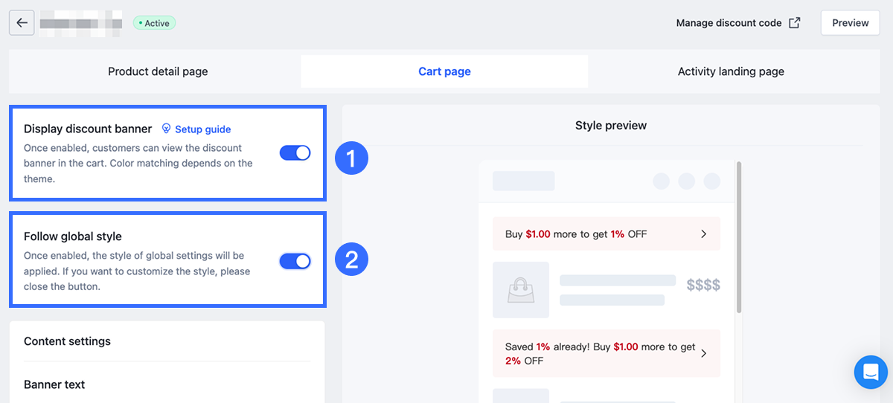Viewport: 893px width, 403px height.
Task: Switch to the Product detail page tab
Action: pyautogui.click(x=158, y=72)
